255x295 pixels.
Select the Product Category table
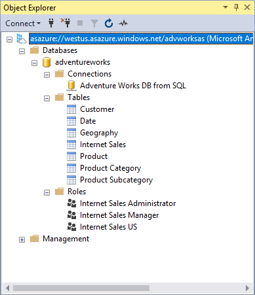pyautogui.click(x=110, y=168)
